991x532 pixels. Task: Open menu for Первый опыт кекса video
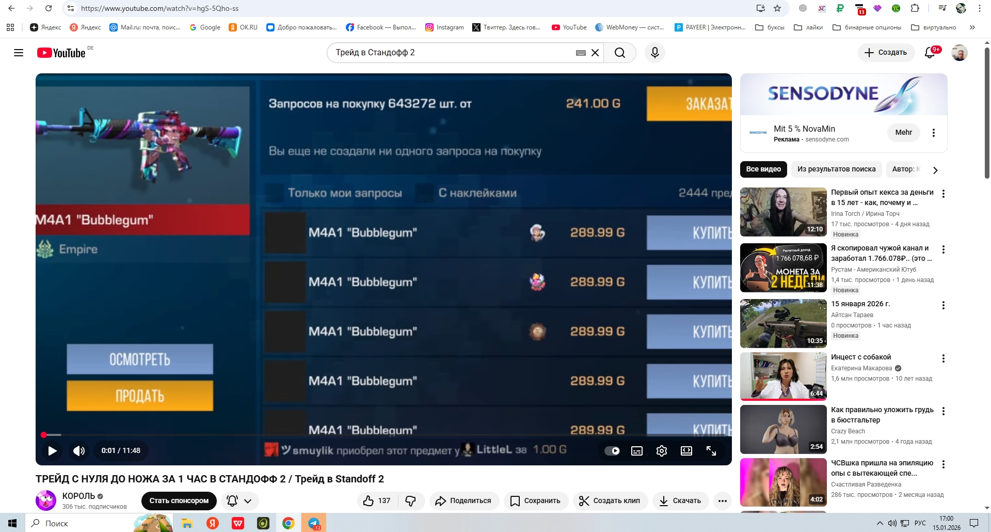tap(944, 194)
